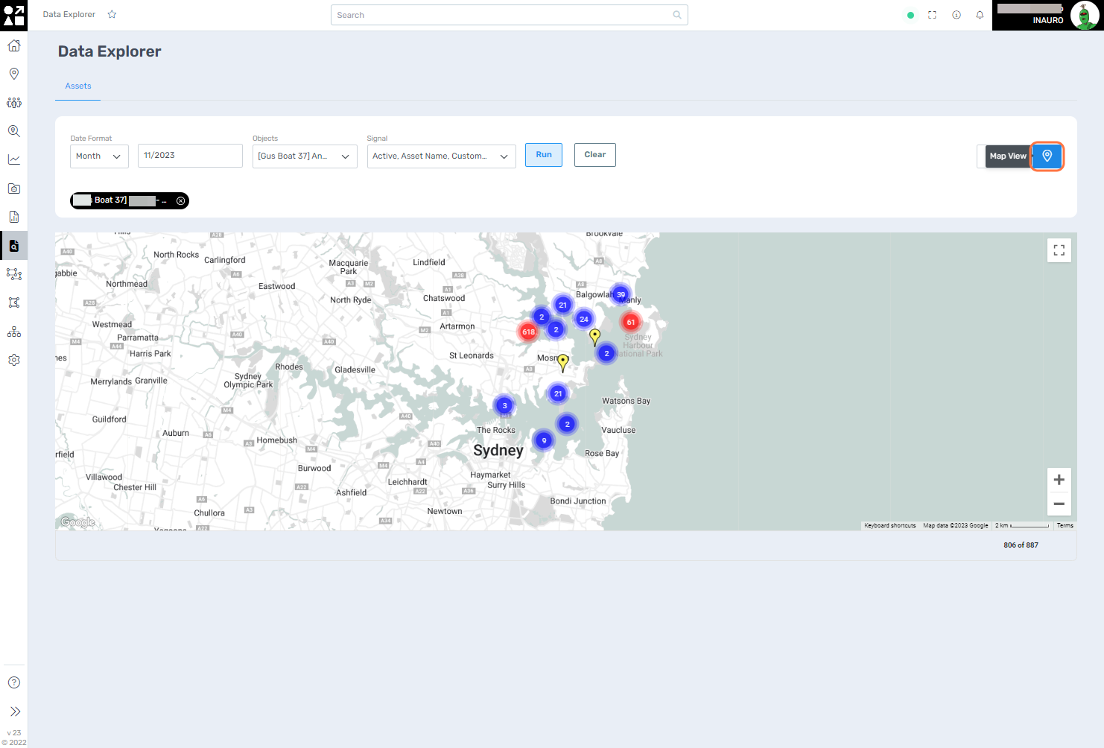Click the 11/2023 date input field
This screenshot has width=1104, height=748.
point(190,156)
